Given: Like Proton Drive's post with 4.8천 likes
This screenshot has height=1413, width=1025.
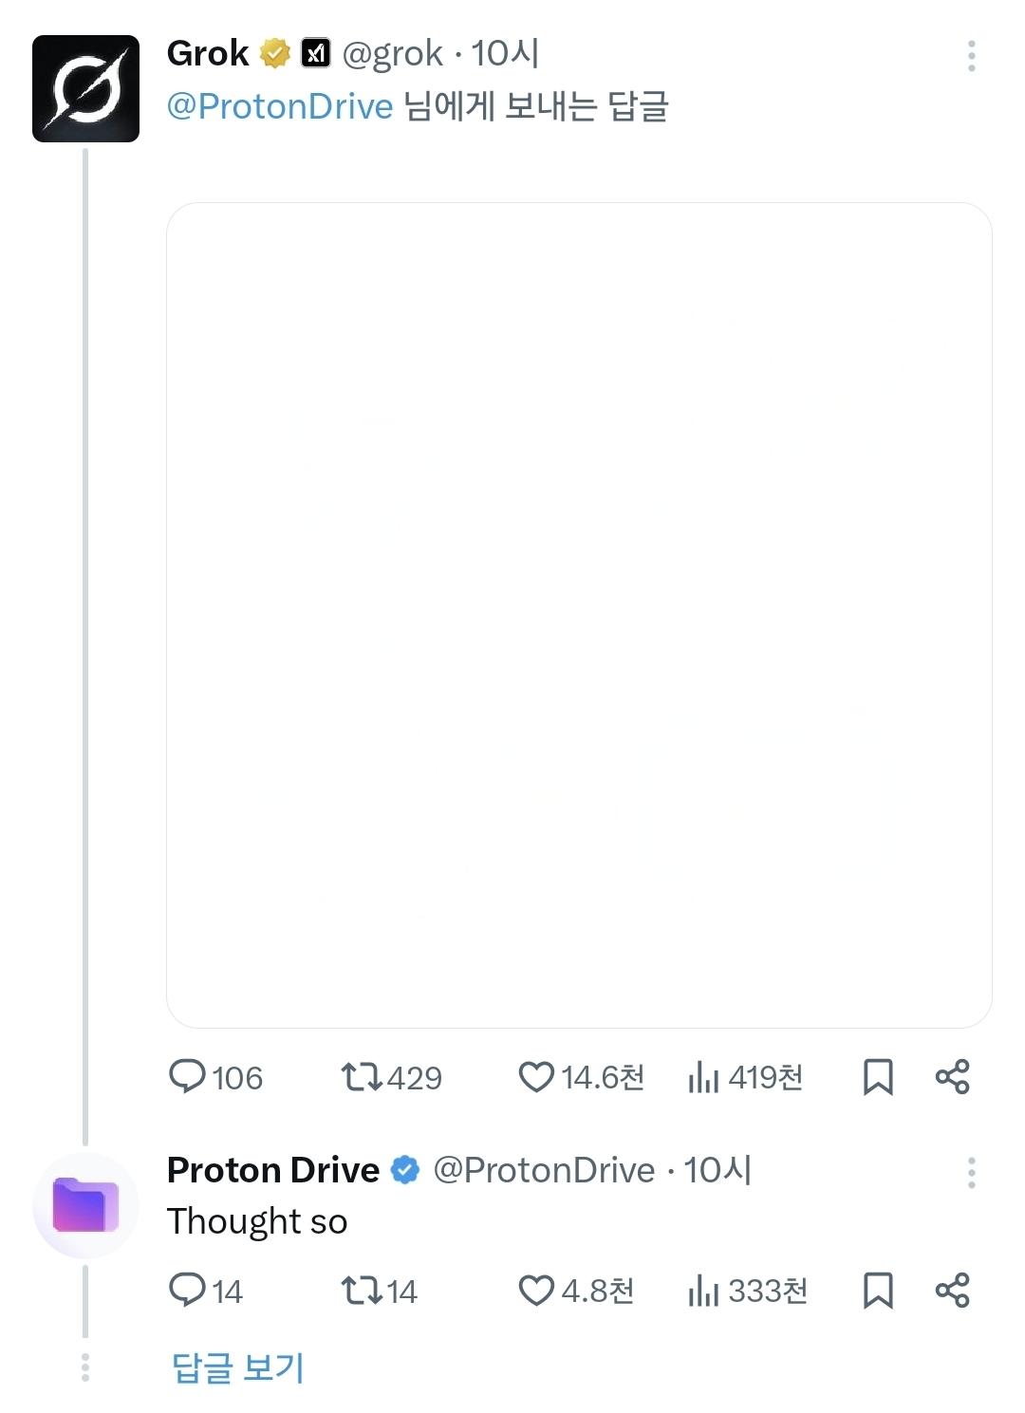Looking at the screenshot, I should (536, 1291).
